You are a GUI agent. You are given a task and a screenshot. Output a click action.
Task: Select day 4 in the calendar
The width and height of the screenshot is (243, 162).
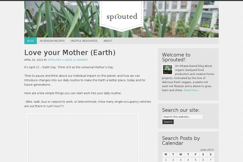[x=188, y=160]
